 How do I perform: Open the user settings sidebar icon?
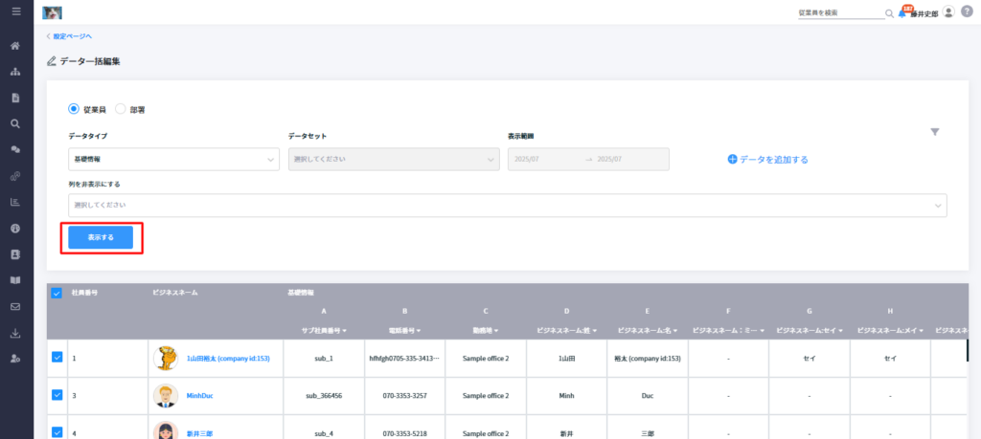click(16, 359)
